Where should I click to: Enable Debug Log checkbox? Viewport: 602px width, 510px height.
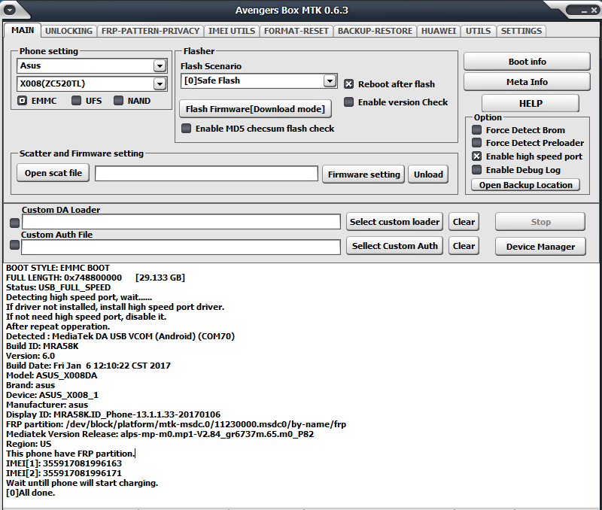point(476,170)
